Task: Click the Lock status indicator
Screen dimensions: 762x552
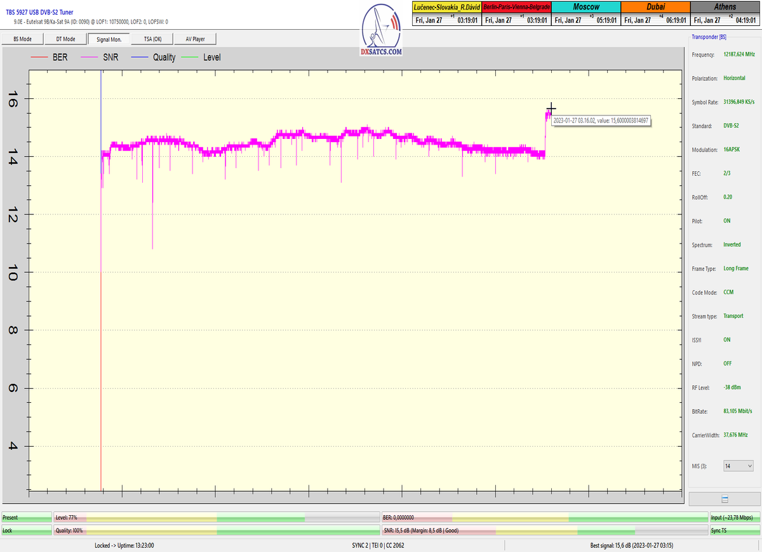Action: [26, 530]
